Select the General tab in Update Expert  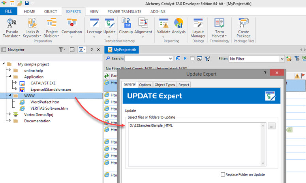(x=130, y=84)
